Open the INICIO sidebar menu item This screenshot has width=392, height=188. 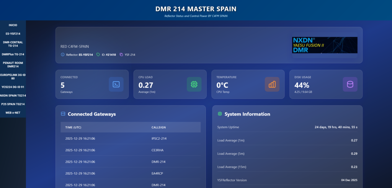[x=13, y=25]
